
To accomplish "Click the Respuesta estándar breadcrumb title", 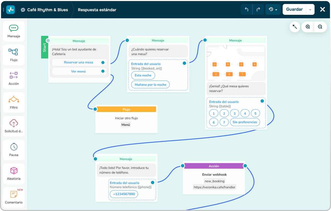I will tap(97, 10).
